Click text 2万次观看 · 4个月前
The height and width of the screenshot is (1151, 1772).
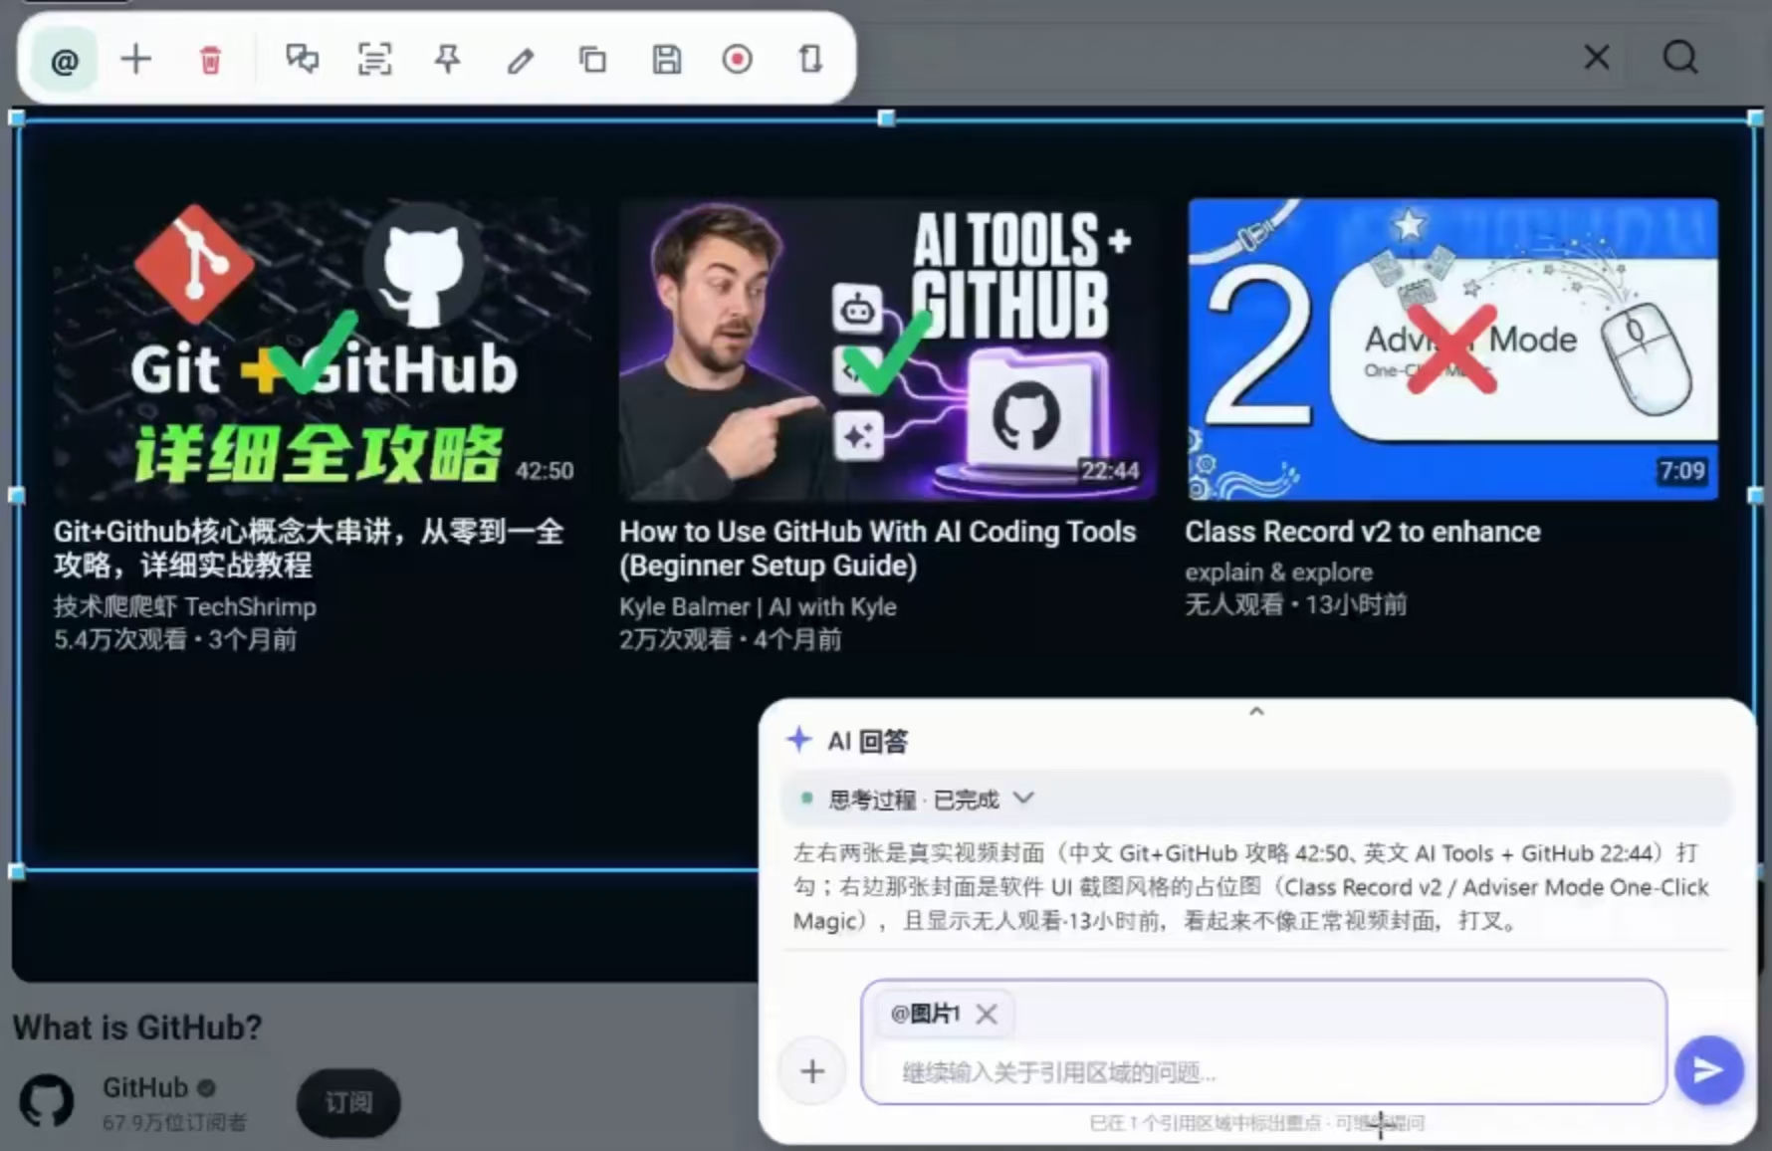click(x=730, y=639)
